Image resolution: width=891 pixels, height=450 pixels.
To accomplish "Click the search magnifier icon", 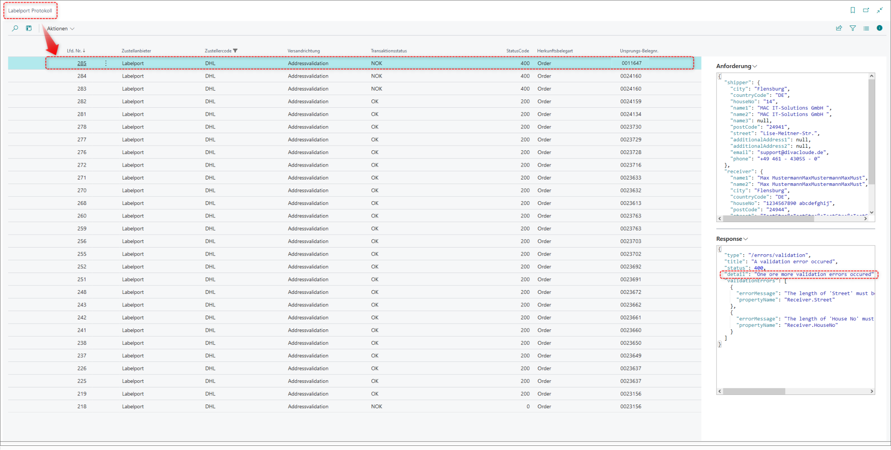I will coord(15,28).
